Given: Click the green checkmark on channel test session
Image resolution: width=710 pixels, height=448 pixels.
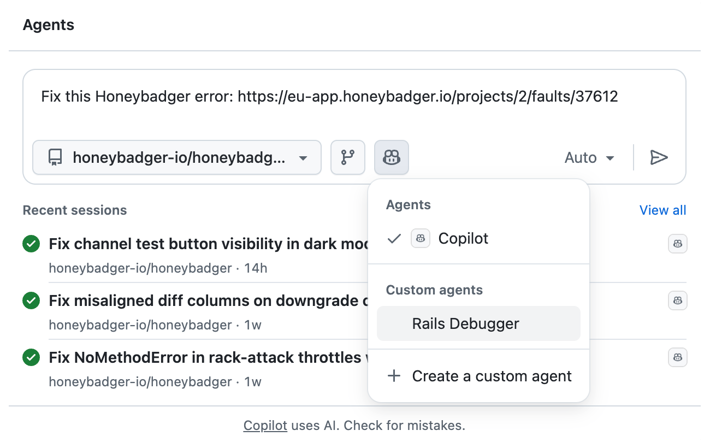Looking at the screenshot, I should [x=31, y=244].
